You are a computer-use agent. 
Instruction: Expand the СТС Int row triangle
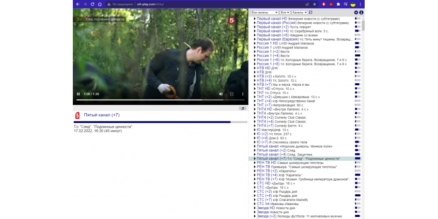point(255,204)
